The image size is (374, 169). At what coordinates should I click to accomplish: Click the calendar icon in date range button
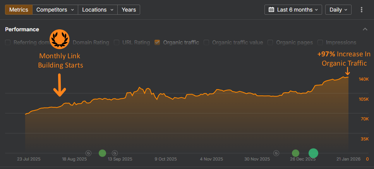coord(271,10)
